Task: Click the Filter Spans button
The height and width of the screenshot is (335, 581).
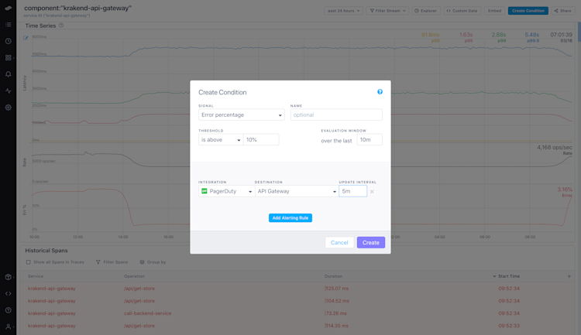Action: tap(112, 262)
